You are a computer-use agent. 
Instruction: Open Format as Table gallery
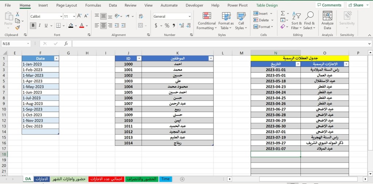(x=226, y=21)
